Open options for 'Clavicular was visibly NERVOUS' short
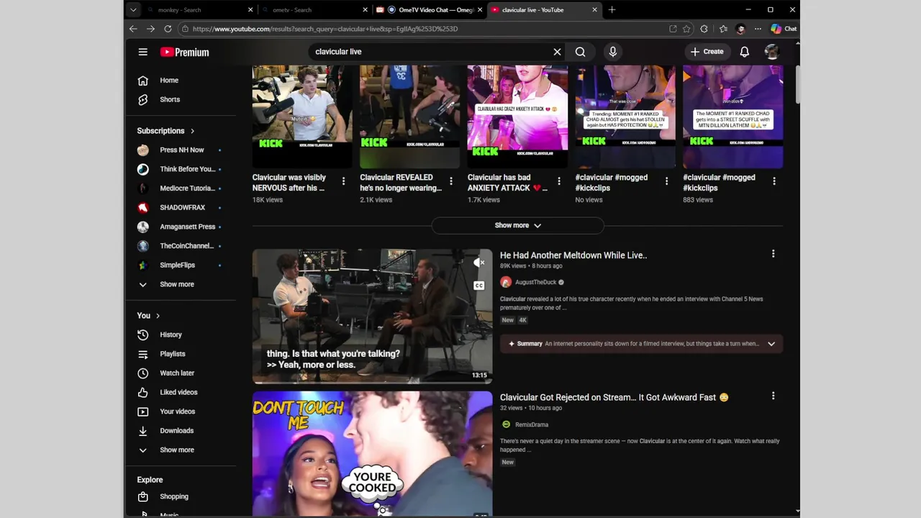Viewport: 921px width, 518px height. (343, 181)
